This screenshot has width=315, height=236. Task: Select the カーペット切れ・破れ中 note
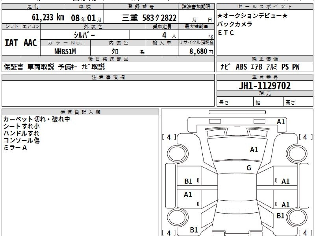pos(37,119)
